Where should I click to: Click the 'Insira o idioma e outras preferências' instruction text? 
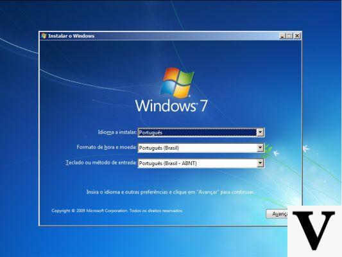point(171,192)
